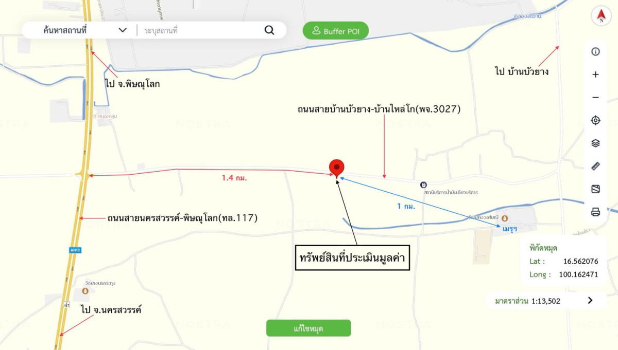The image size is (618, 350).
Task: Click the temple icon near เมรุฯ
Action: click(x=504, y=218)
